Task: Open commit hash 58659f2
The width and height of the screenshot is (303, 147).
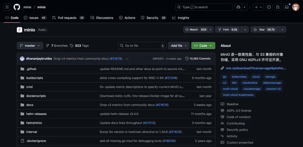Action: point(158,59)
